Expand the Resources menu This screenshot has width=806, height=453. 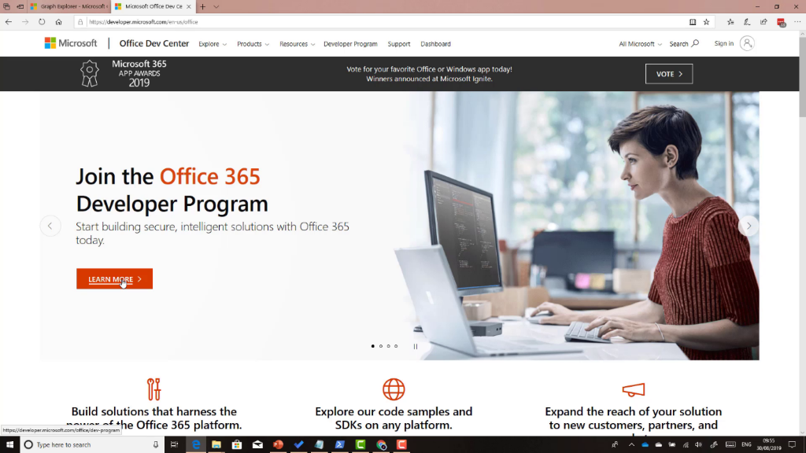pyautogui.click(x=297, y=44)
